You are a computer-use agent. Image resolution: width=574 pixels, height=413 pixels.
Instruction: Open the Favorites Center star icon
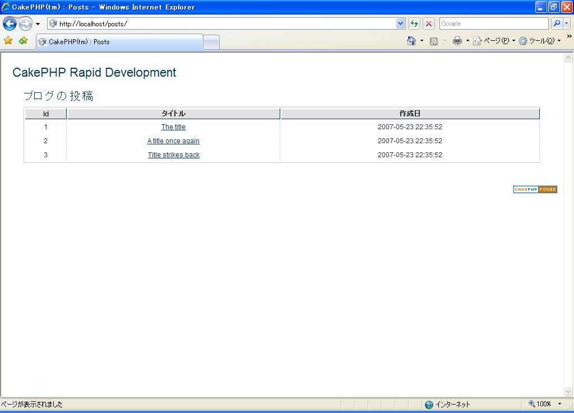(x=8, y=41)
